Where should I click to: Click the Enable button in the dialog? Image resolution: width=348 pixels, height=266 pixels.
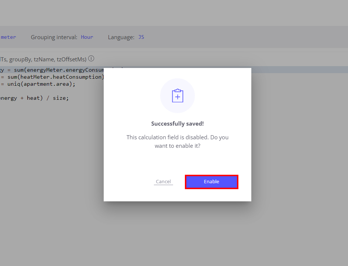(x=211, y=182)
